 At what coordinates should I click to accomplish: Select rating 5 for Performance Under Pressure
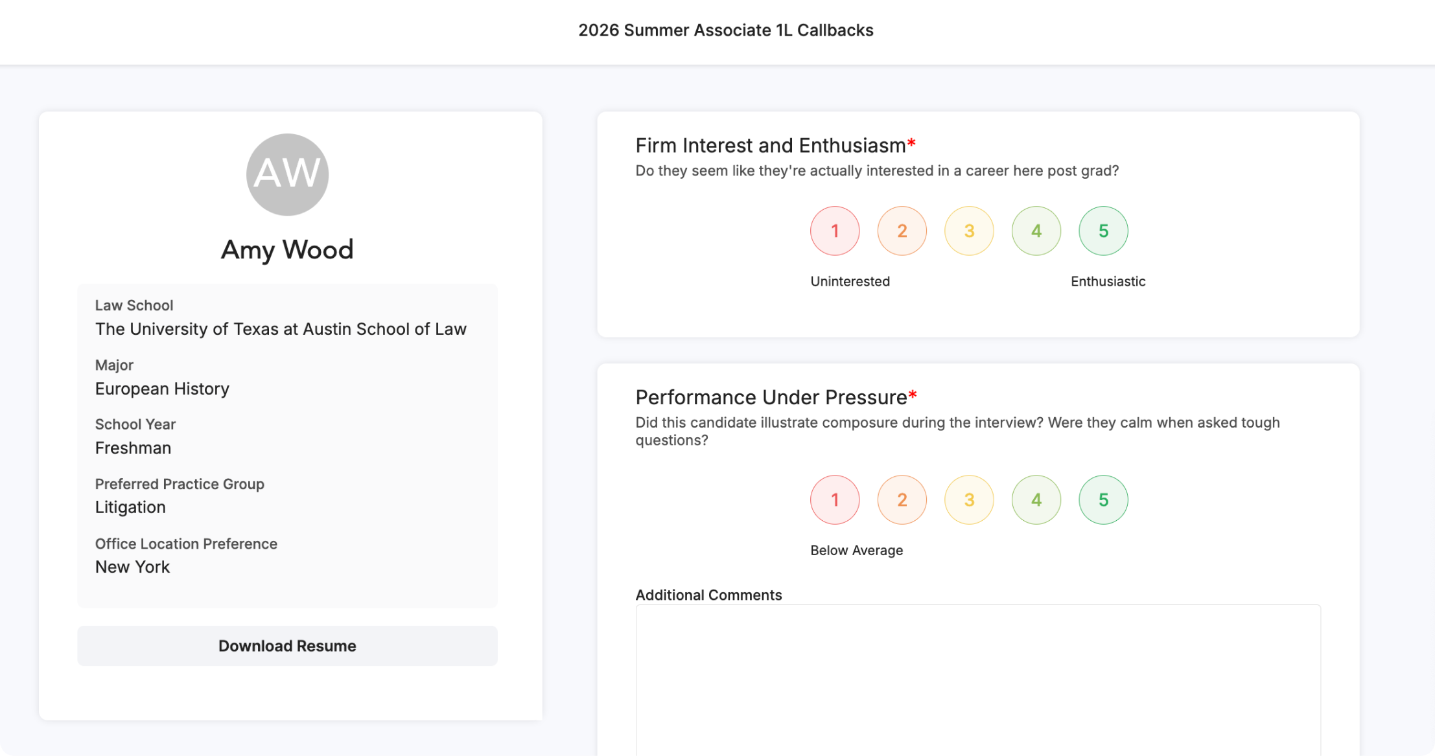coord(1103,499)
